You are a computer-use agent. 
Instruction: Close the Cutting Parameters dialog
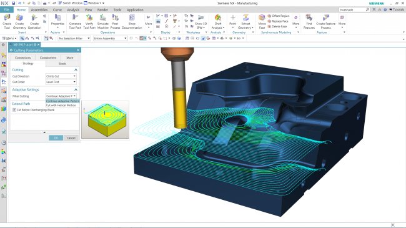tap(78, 50)
